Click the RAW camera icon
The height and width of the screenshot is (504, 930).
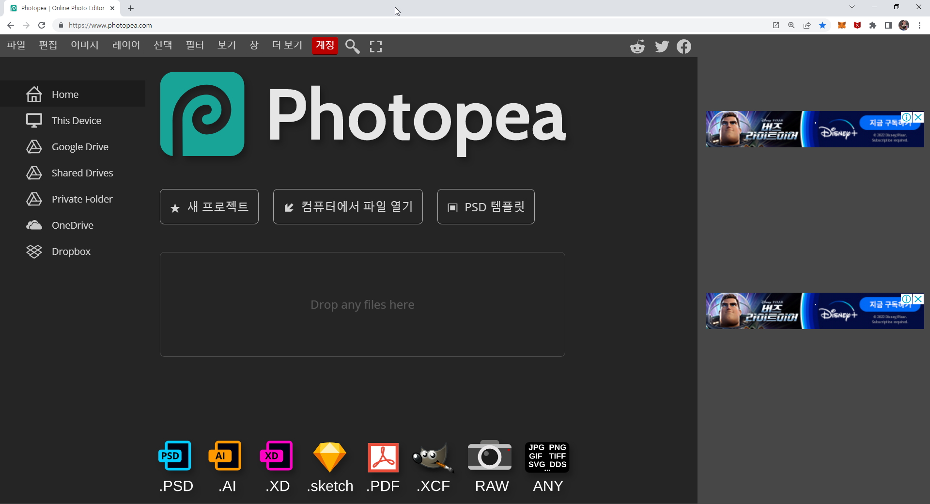(490, 456)
